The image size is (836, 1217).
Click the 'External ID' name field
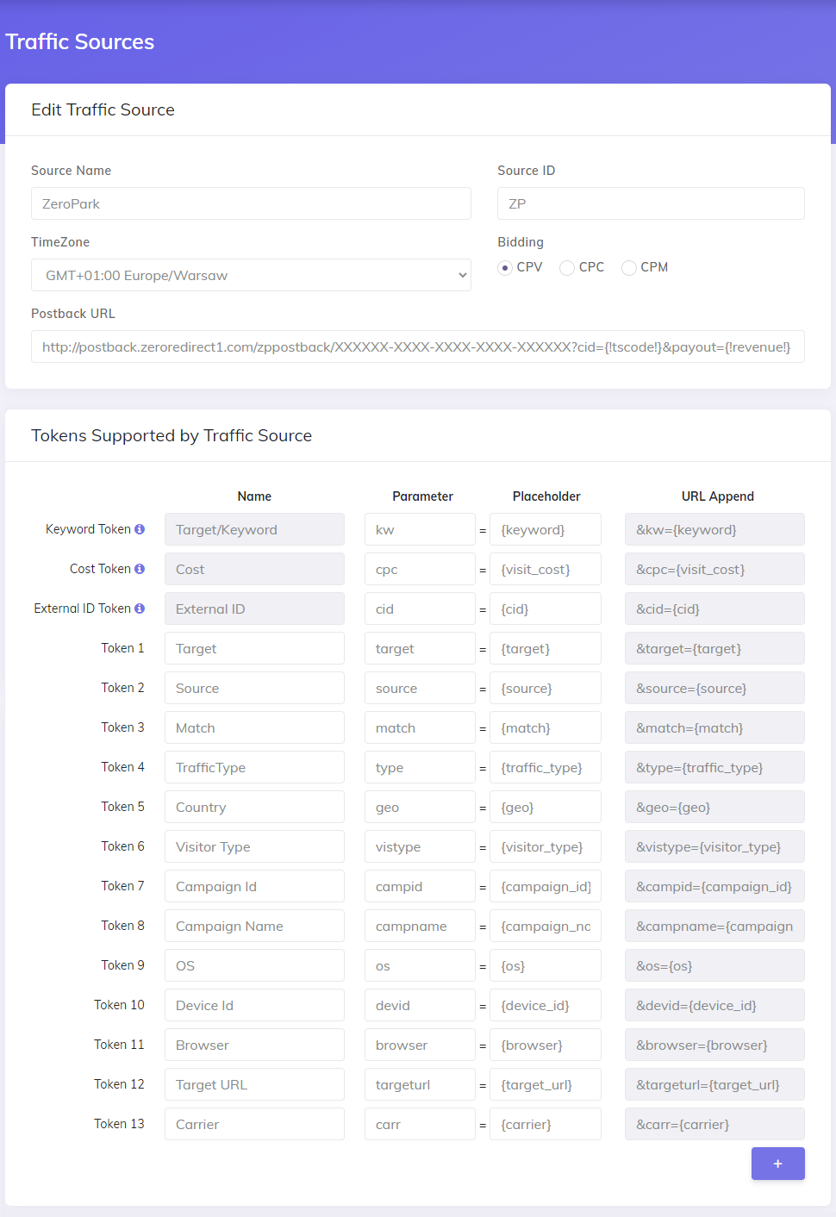[x=254, y=608]
